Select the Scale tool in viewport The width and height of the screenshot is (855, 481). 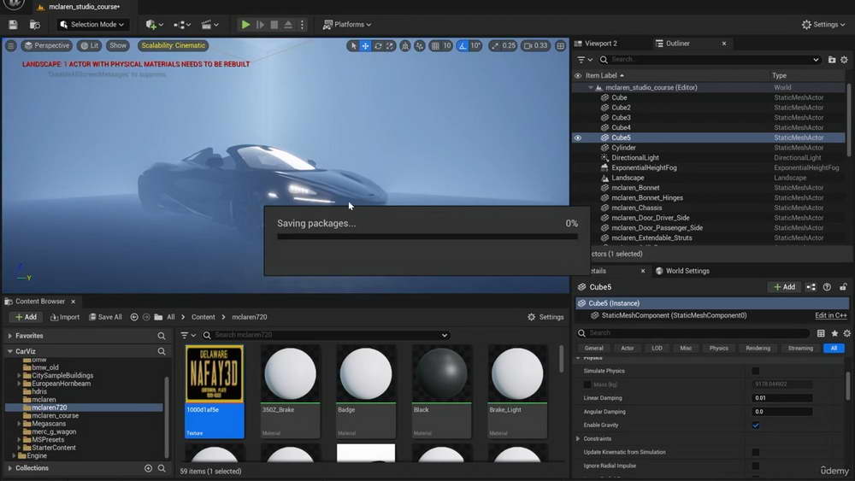[390, 46]
